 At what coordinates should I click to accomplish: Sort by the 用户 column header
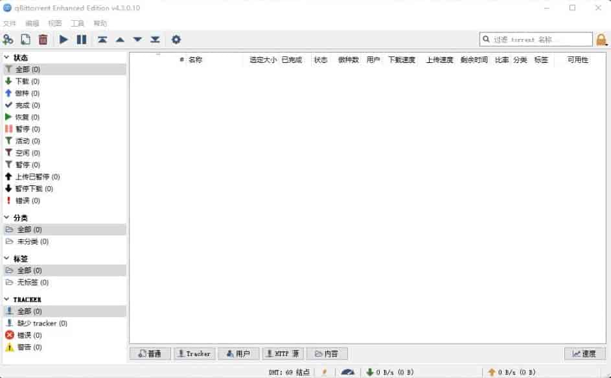(373, 60)
